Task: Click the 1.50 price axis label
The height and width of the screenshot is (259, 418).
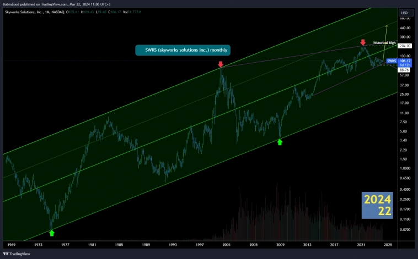Action: pos(403,159)
